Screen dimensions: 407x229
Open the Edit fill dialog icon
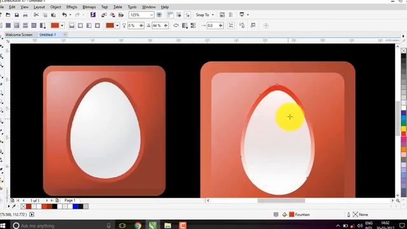coord(253,25)
